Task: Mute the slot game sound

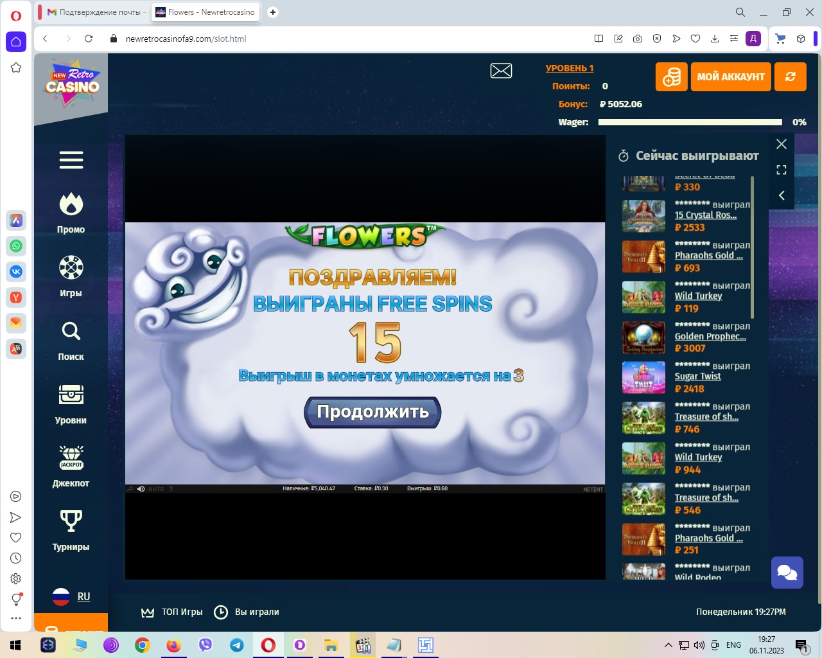Action: pyautogui.click(x=141, y=489)
